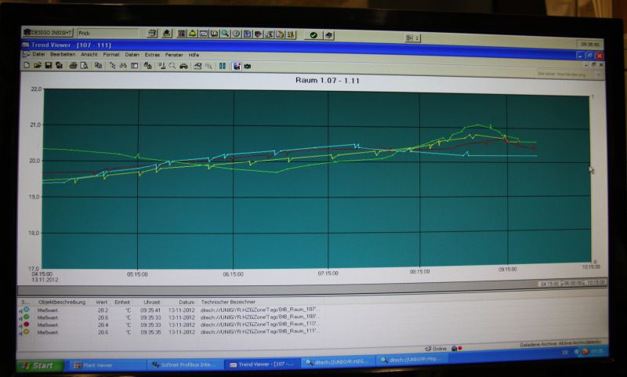The image size is (627, 377).
Task: Click the Save disk toolbar icon
Action: point(48,66)
